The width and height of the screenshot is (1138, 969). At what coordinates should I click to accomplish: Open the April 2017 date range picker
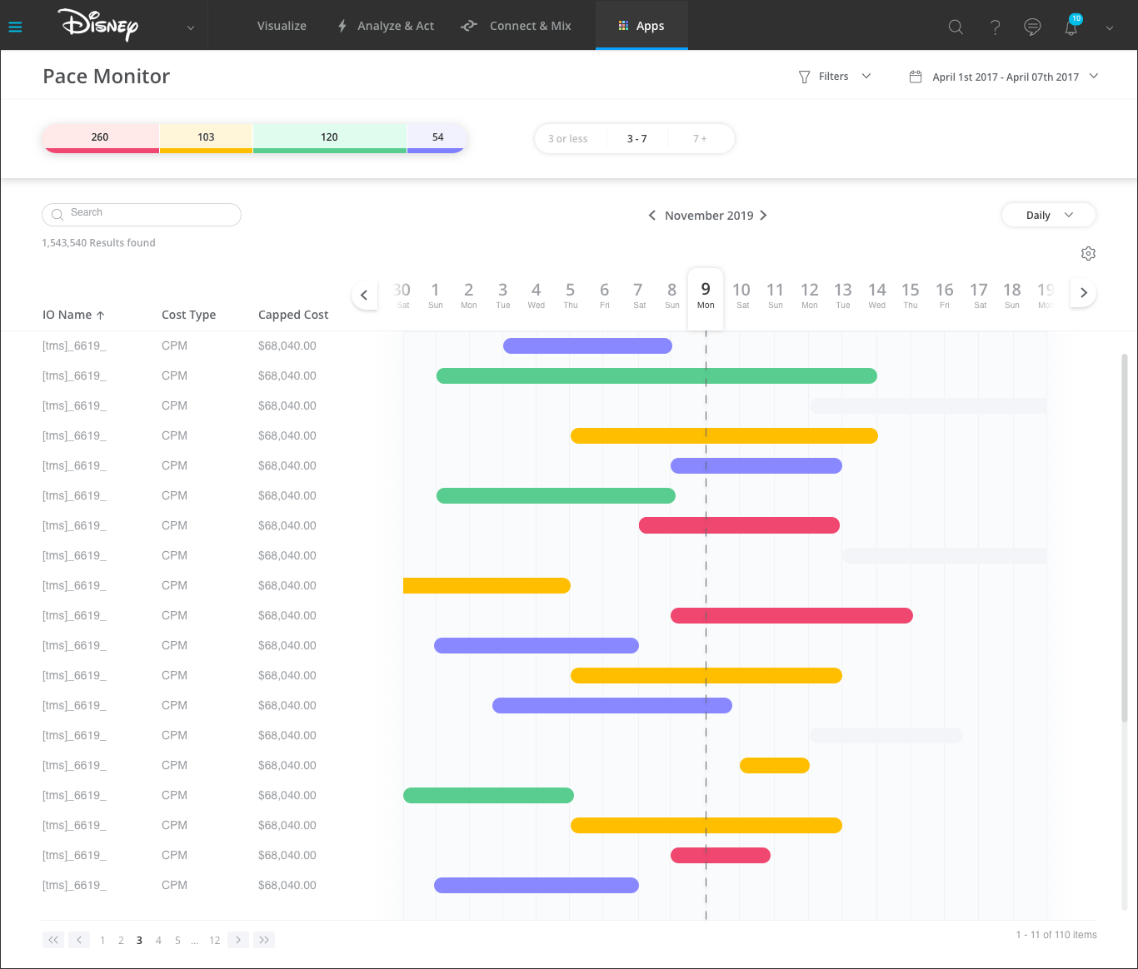[x=1004, y=77]
